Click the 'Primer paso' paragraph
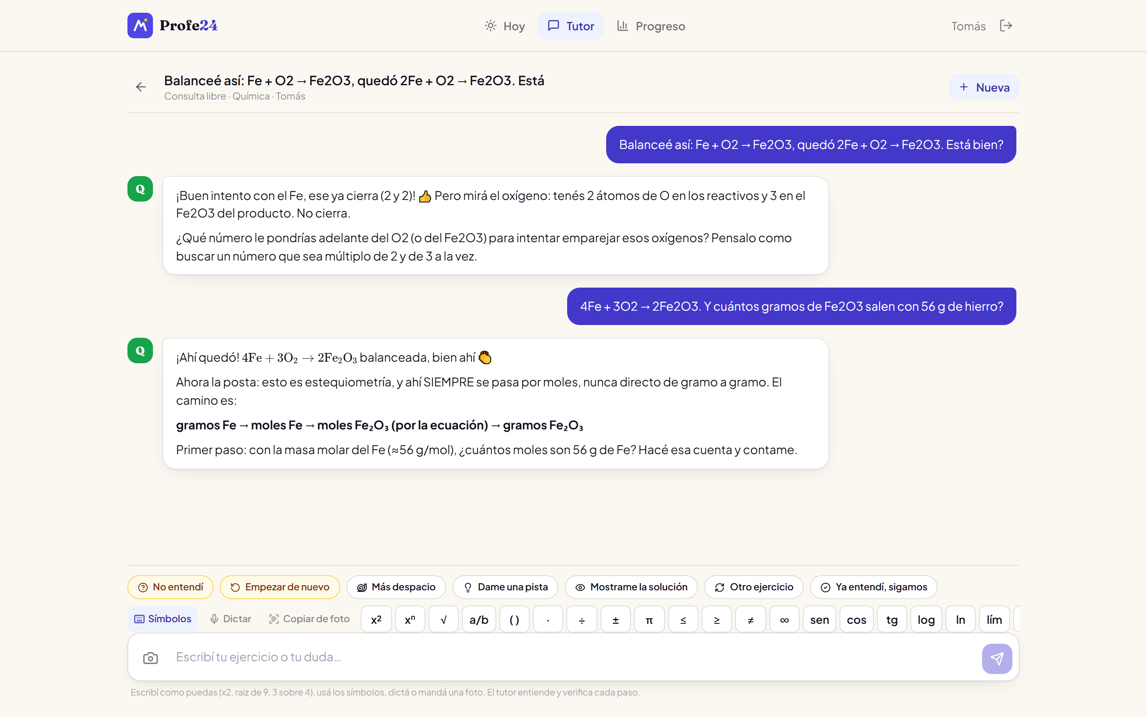Viewport: 1147px width, 717px height. [x=486, y=450]
